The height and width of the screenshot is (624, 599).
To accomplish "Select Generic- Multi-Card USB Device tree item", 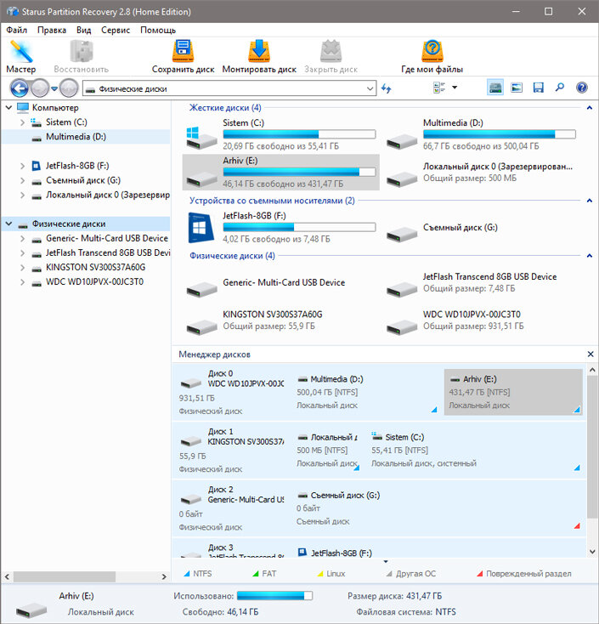I will (106, 238).
